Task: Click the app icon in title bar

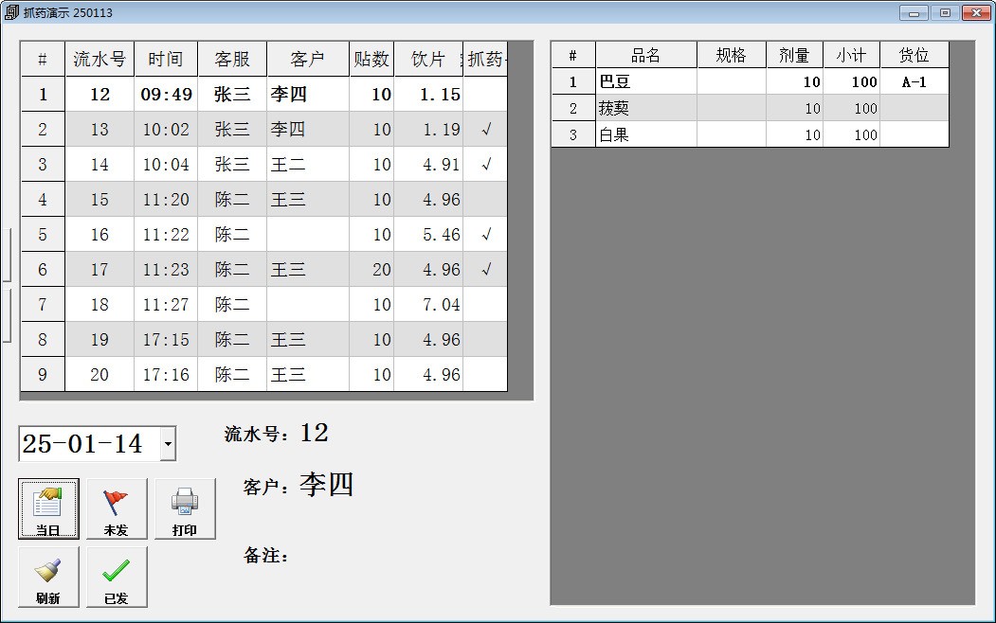Action: click(x=11, y=12)
